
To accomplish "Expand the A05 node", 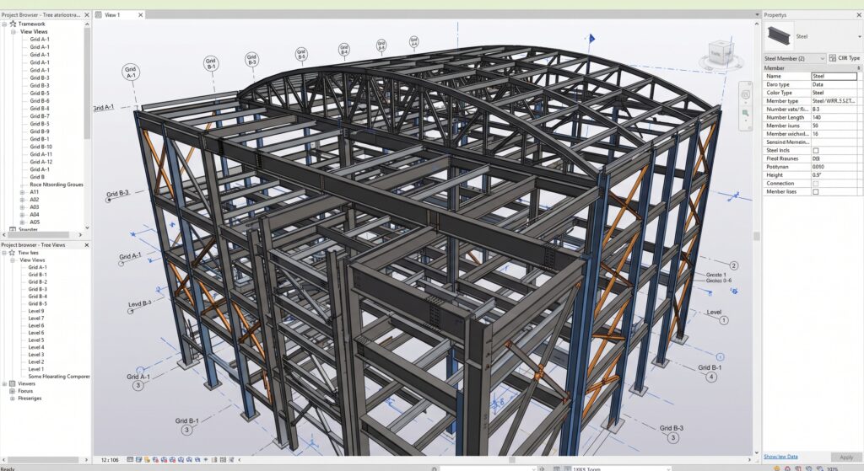I will [22, 222].
